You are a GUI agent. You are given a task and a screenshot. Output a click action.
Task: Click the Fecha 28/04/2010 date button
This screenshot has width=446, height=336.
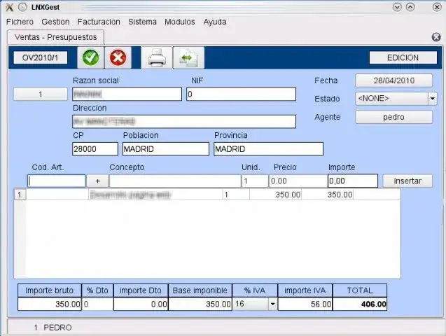tap(394, 80)
